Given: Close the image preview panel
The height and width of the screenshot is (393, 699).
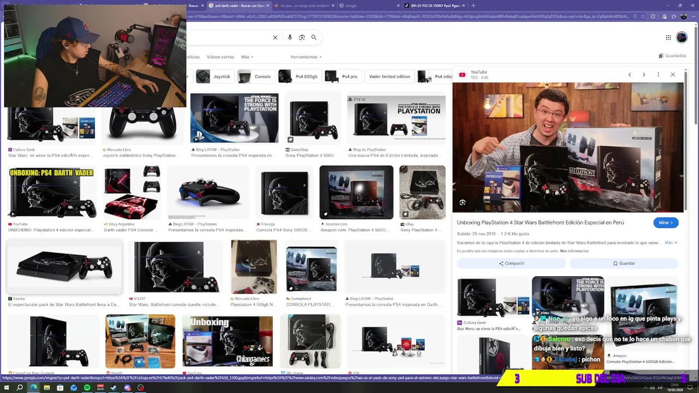Looking at the screenshot, I should click(673, 75).
